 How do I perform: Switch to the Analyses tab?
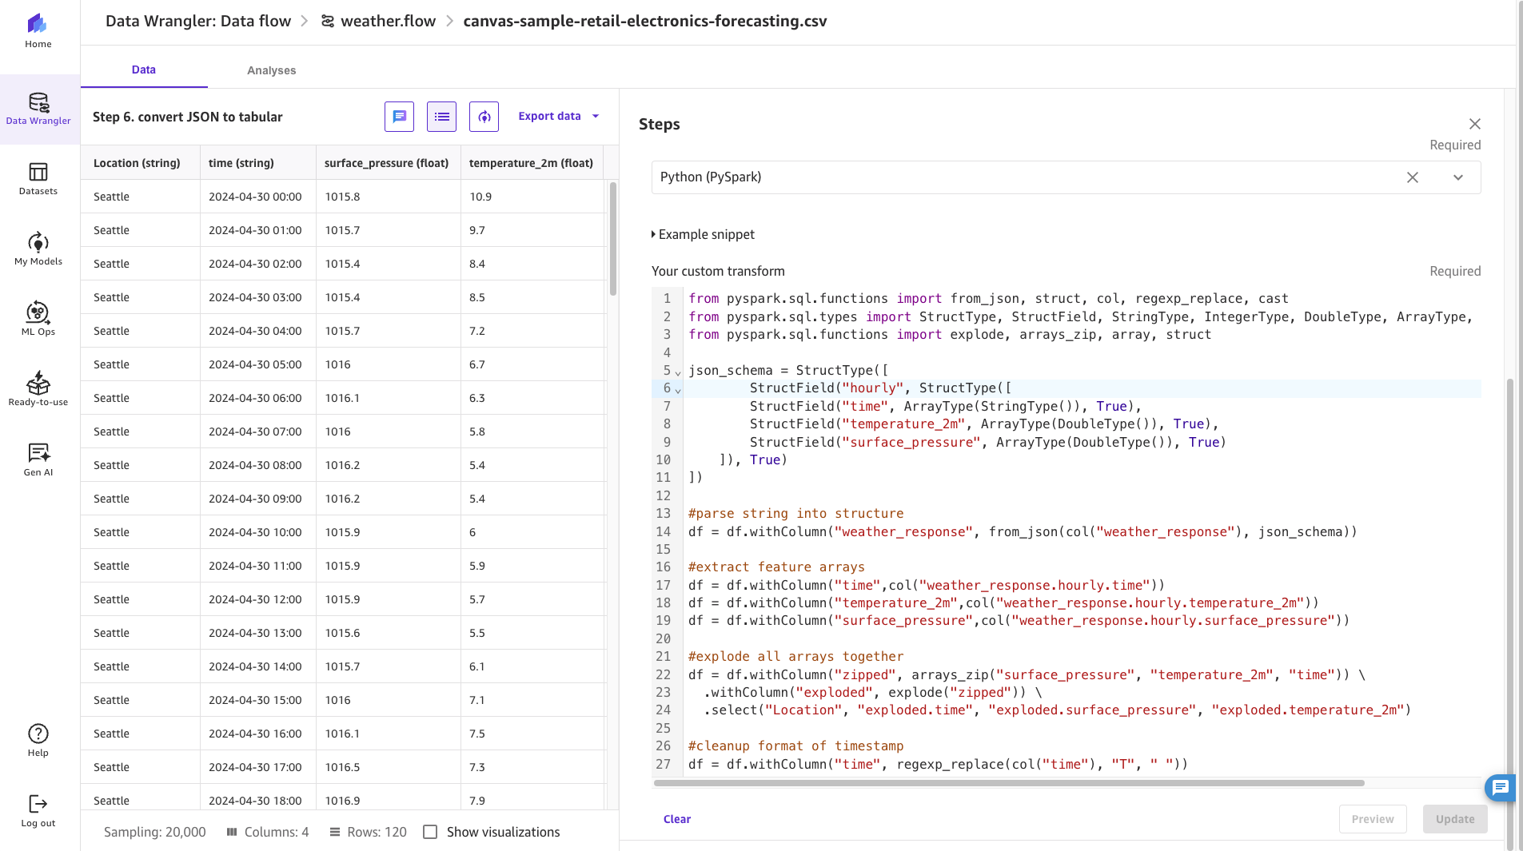point(272,70)
